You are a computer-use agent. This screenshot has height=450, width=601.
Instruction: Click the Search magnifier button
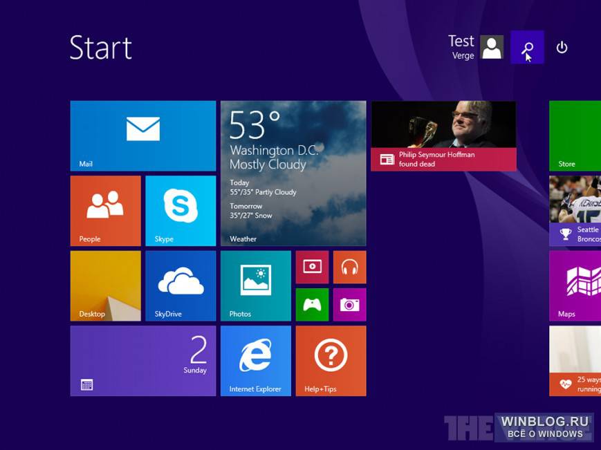tap(527, 47)
